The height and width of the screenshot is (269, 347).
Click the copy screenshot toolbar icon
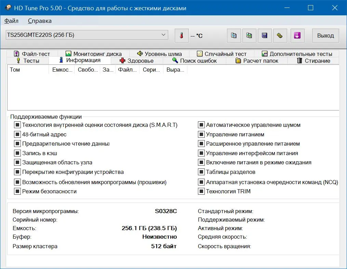click(249, 35)
